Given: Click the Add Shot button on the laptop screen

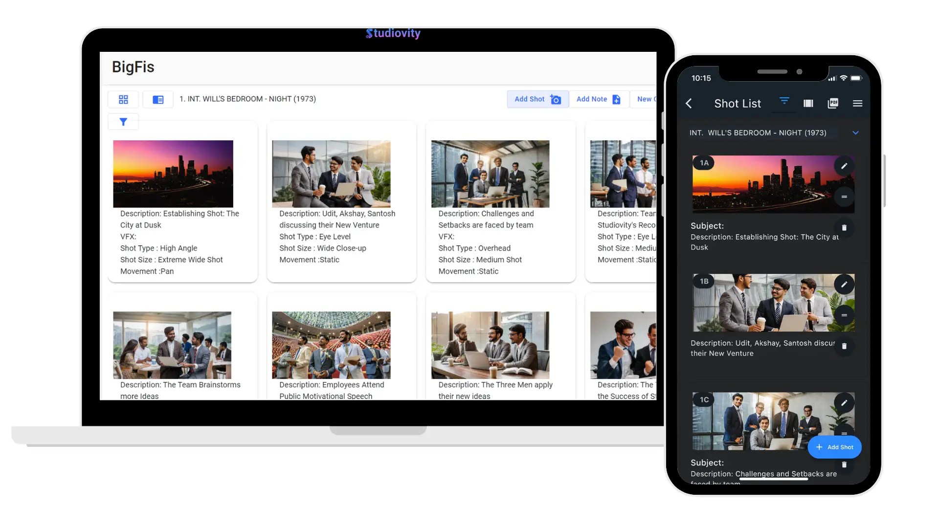Looking at the screenshot, I should click(x=537, y=99).
